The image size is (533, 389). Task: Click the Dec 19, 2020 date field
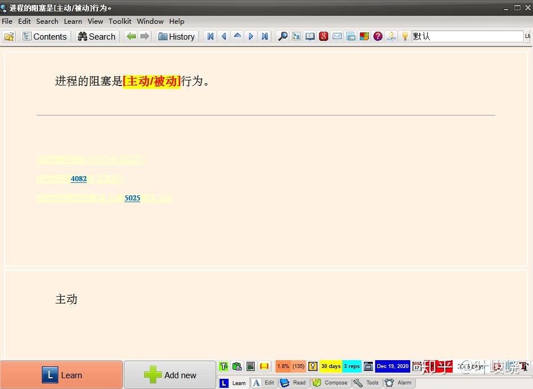393,366
